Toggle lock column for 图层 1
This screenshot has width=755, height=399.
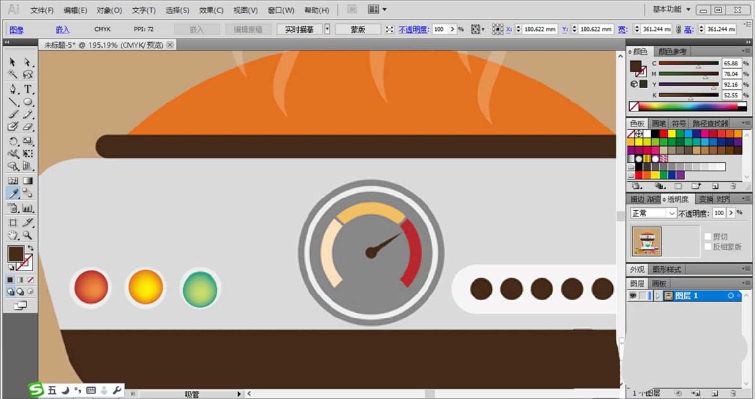644,296
